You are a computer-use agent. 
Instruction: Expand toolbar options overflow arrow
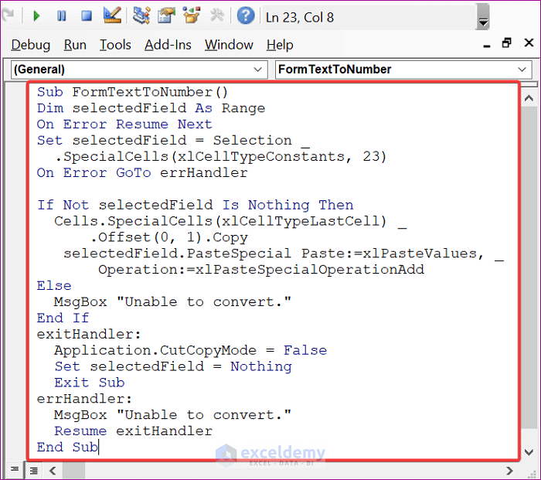click(483, 16)
